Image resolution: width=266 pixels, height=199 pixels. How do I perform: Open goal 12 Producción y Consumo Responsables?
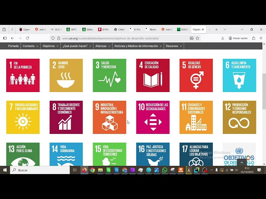[x=239, y=117]
